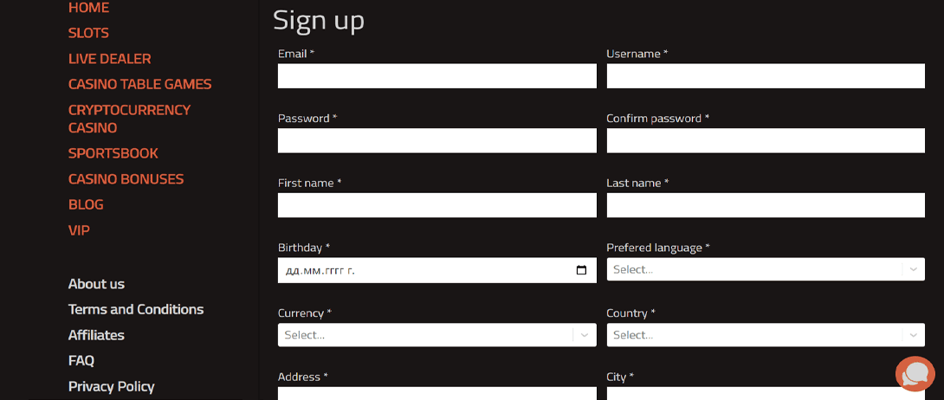Screen dimensions: 944x400
Task: Open the BLOG menu link
Action: (86, 204)
